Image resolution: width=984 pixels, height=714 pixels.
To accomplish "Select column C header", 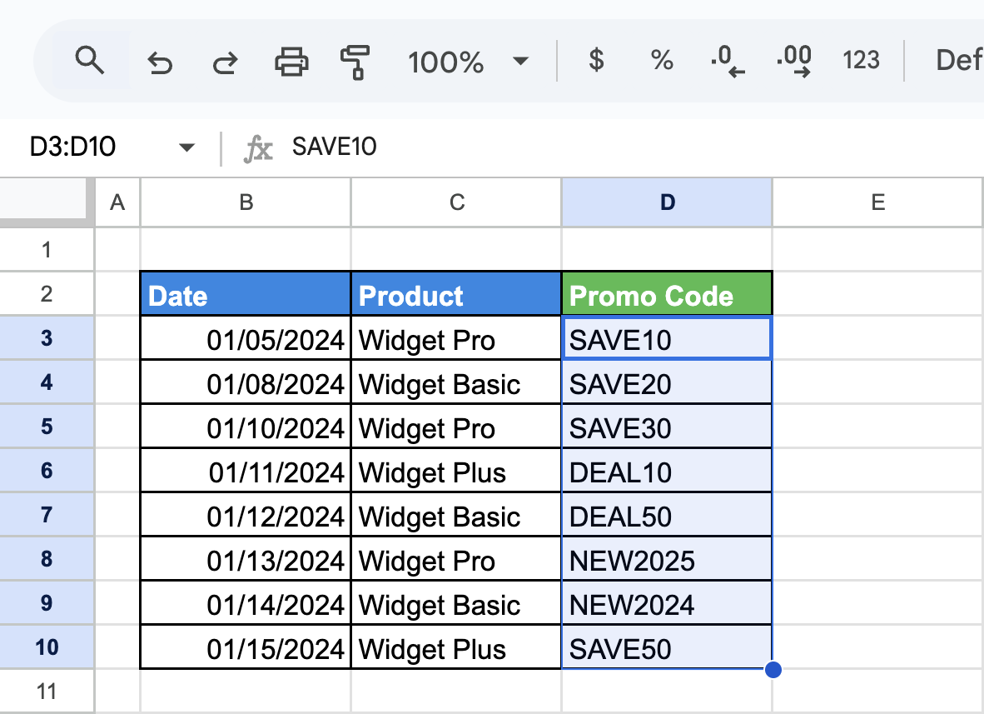I will [x=457, y=202].
